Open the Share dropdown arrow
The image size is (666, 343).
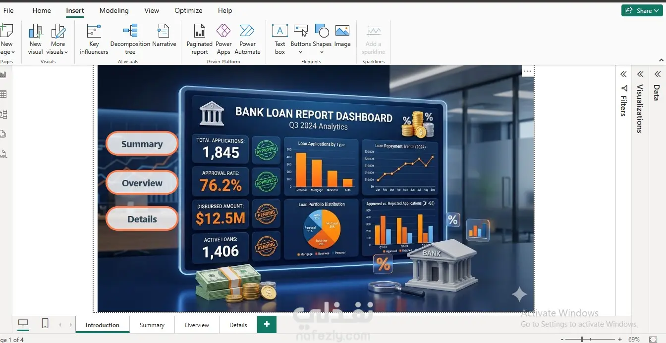pos(657,10)
